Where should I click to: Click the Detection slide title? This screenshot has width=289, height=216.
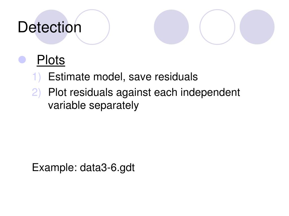tap(50, 27)
